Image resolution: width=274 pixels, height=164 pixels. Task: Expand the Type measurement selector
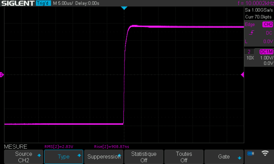tap(64, 157)
